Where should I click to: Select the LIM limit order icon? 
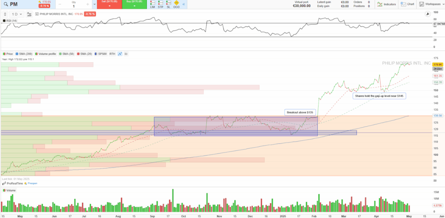tap(153, 5)
